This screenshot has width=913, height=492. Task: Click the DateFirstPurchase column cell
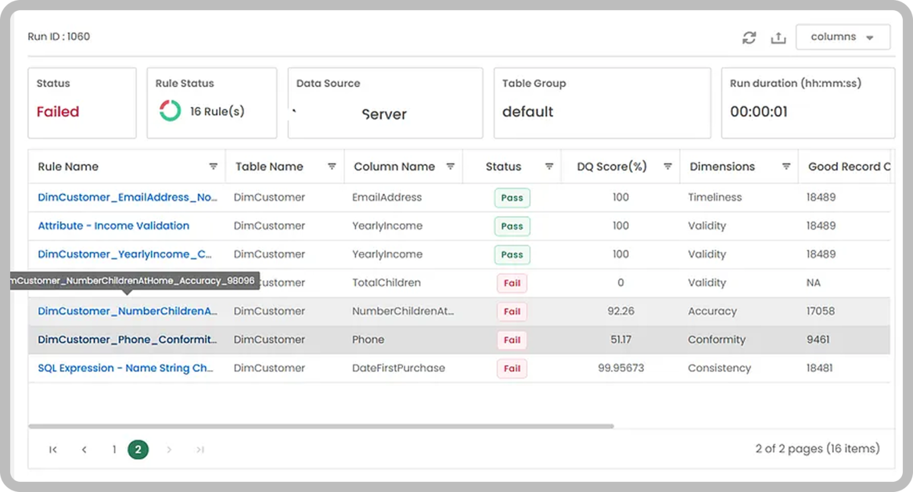click(x=398, y=368)
